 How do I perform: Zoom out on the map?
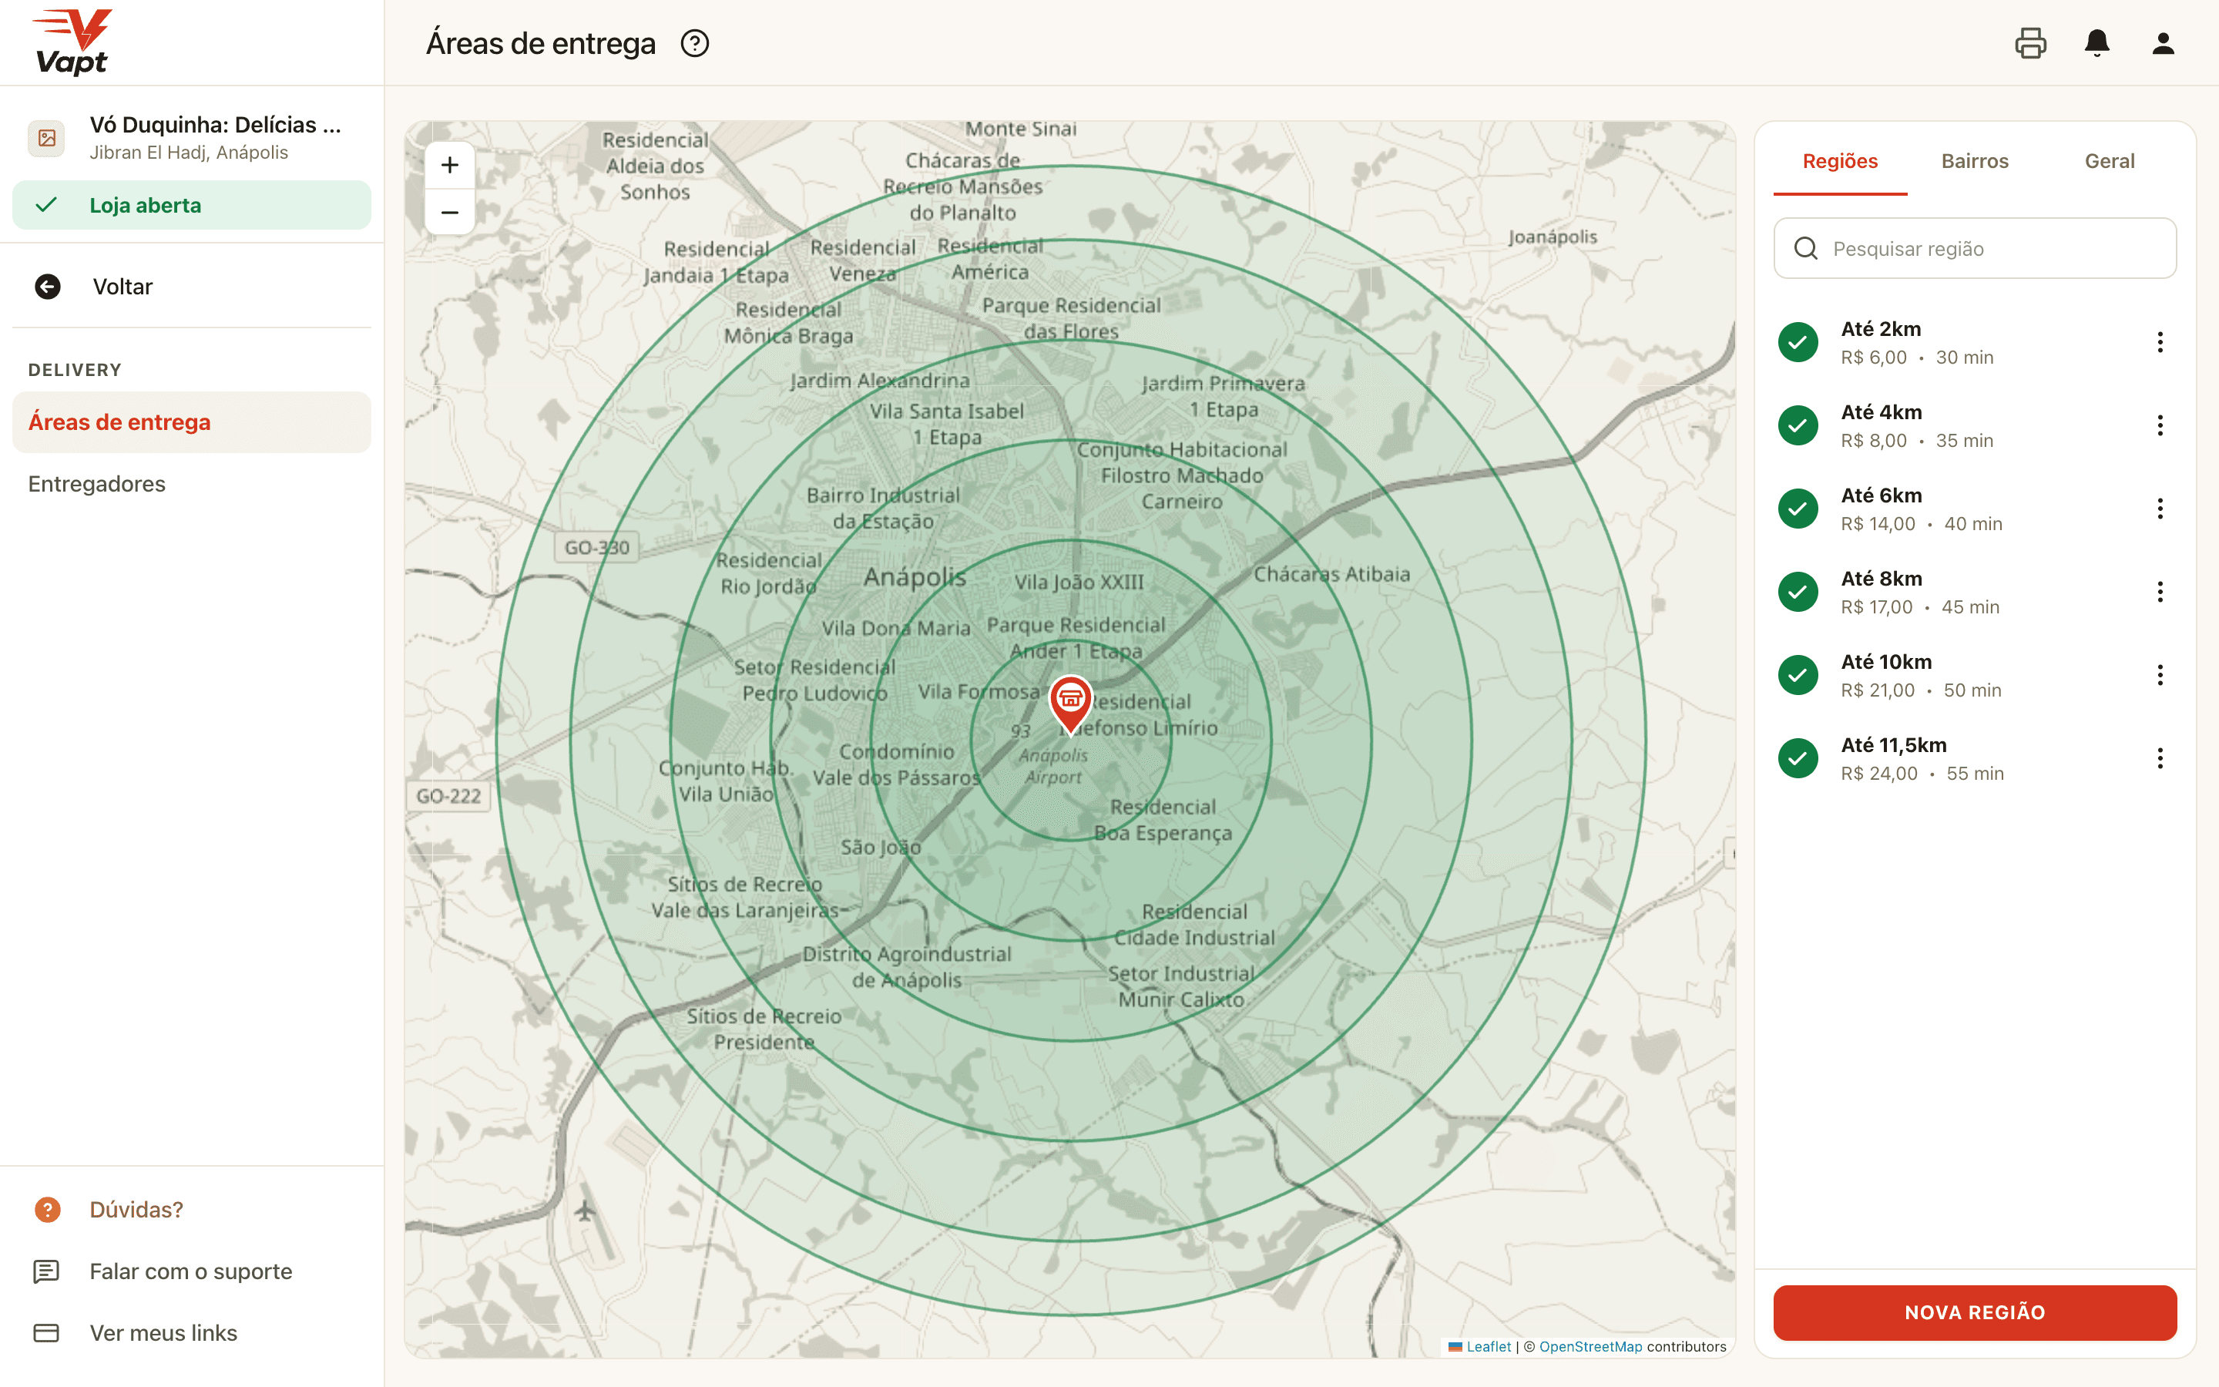[449, 213]
